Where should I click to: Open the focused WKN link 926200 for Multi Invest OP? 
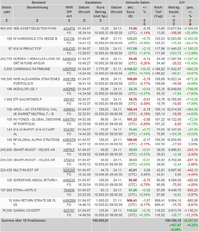69,170
